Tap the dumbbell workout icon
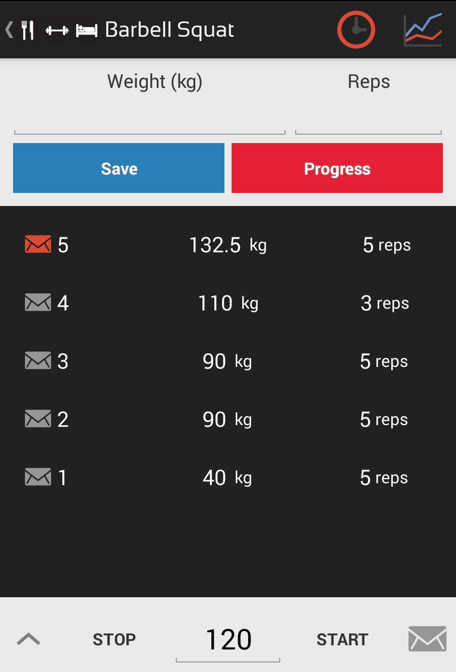 57,30
